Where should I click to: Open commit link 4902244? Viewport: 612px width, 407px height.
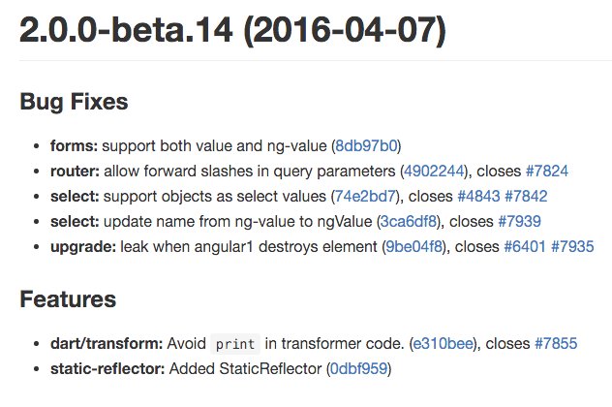pyautogui.click(x=434, y=172)
